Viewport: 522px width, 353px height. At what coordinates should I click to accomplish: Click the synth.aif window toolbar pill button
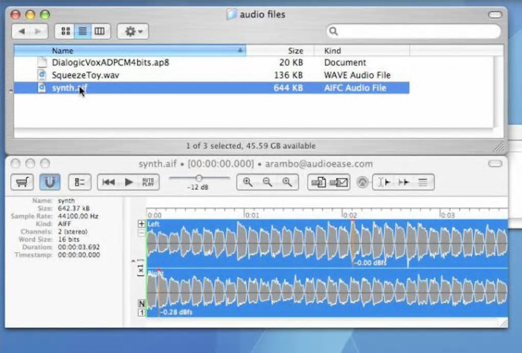tap(495, 163)
